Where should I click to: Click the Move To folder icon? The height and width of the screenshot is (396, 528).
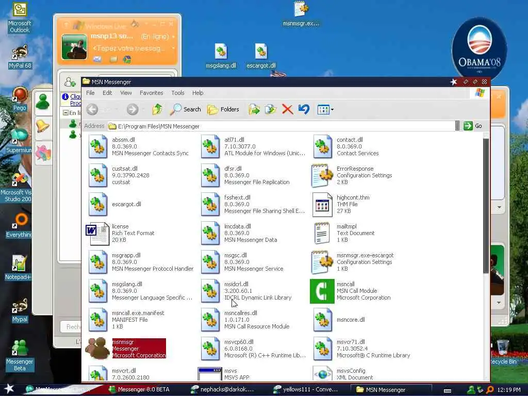254,109
